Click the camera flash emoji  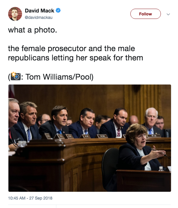tap(15, 76)
